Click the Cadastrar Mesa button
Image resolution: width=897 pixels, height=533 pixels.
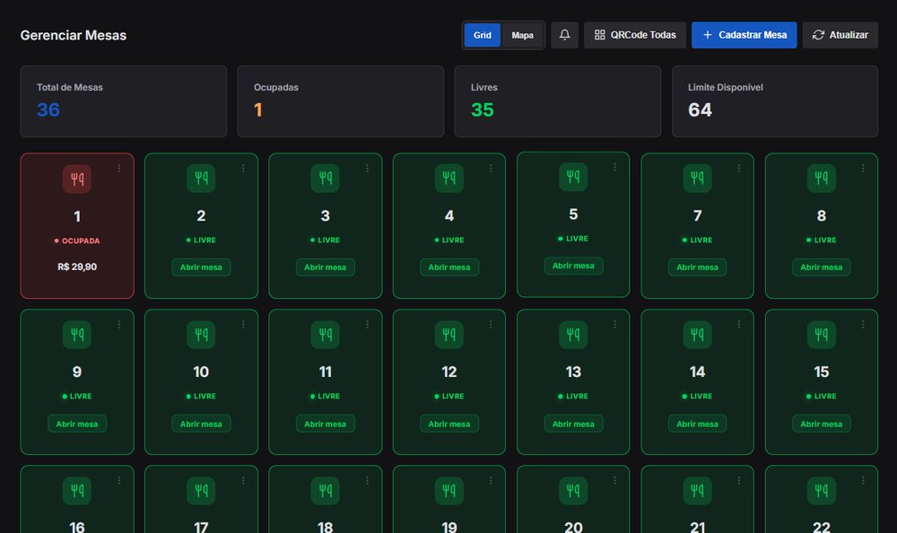(745, 35)
